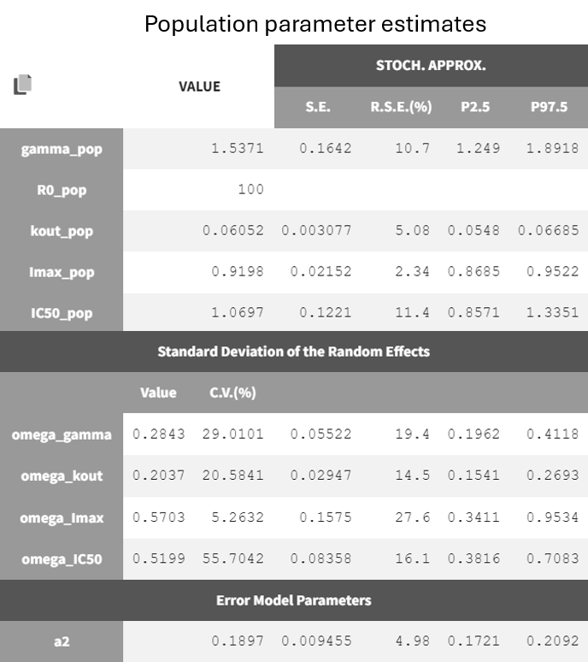The image size is (588, 662).
Task: Select the Imax_pop parameter label
Action: (x=62, y=272)
